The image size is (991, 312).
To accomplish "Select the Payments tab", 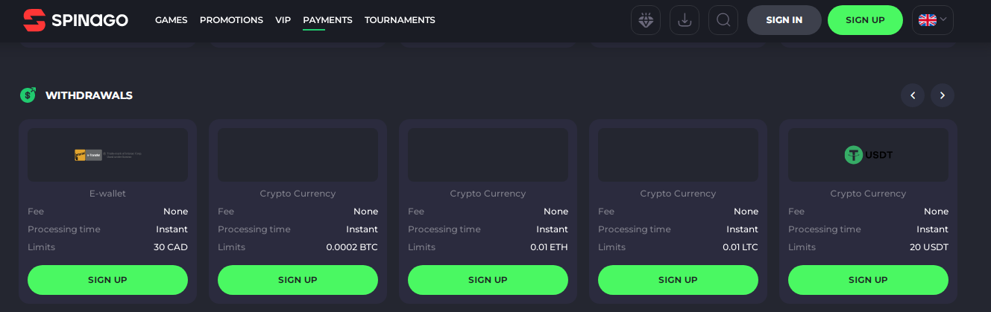I will tap(327, 20).
